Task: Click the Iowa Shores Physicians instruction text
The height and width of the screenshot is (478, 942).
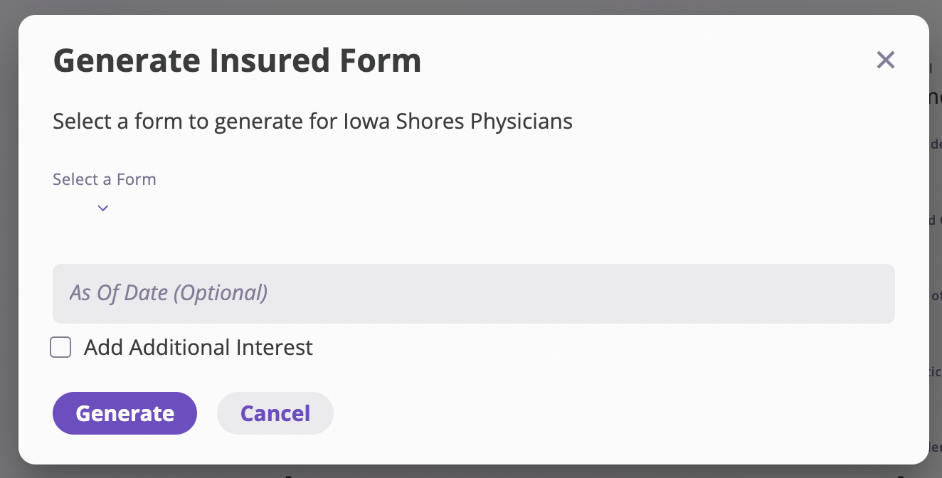Action: [312, 122]
